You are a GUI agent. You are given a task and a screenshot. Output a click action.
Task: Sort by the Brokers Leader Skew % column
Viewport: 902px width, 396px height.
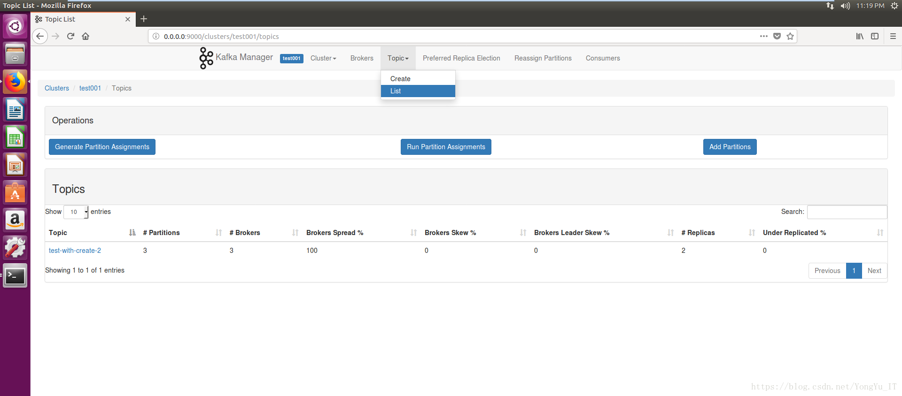(x=604, y=233)
